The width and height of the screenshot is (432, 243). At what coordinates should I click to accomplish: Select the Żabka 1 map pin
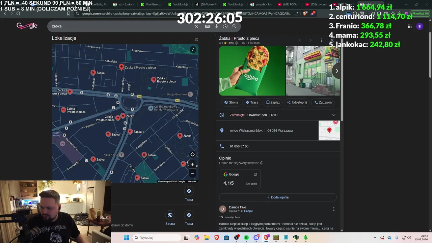[x=130, y=132]
